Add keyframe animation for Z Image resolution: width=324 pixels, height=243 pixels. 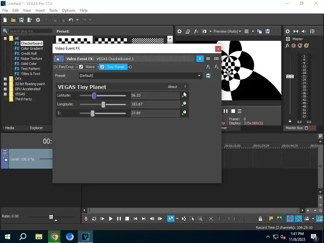coord(184,113)
